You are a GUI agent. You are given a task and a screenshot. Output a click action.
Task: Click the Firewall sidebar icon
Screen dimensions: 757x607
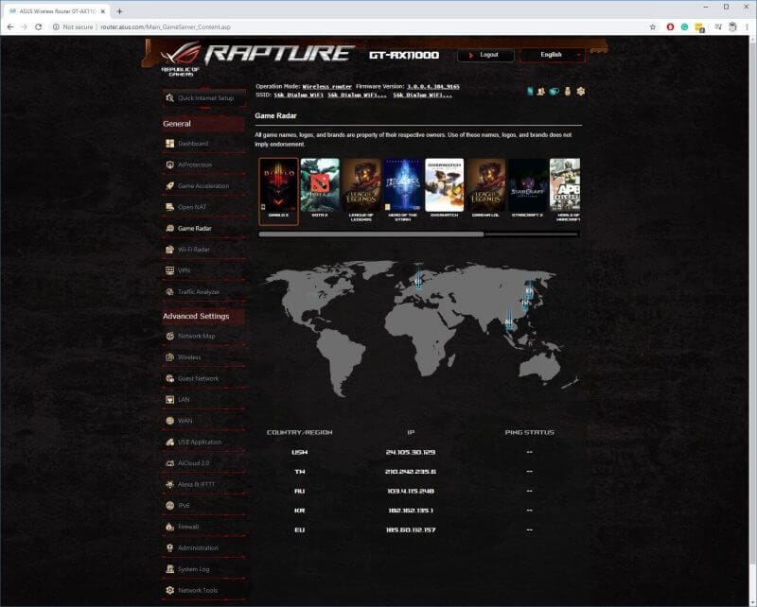170,527
